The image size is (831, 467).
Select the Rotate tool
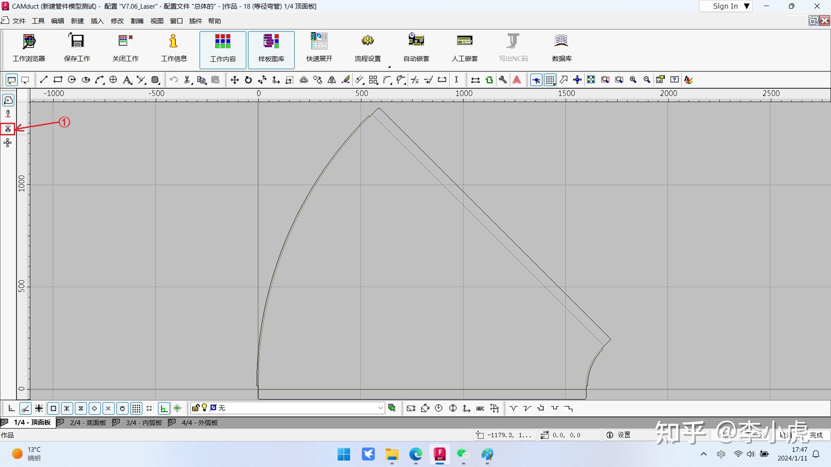coord(248,80)
